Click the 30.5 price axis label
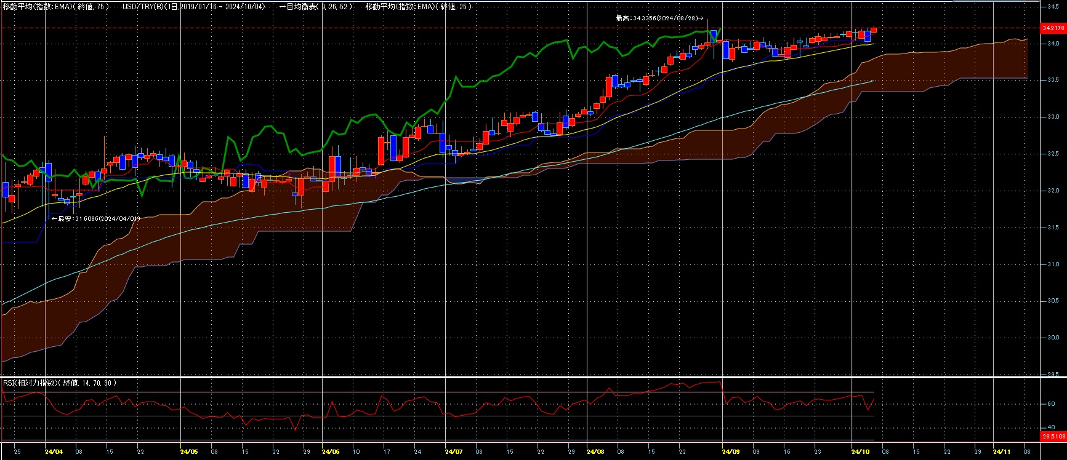 (1052, 301)
